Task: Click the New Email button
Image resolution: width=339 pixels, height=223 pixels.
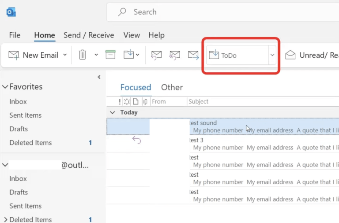Action: click(x=34, y=55)
